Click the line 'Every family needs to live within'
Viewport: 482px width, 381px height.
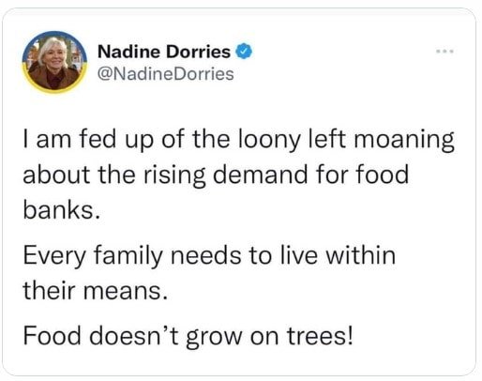tap(209, 255)
